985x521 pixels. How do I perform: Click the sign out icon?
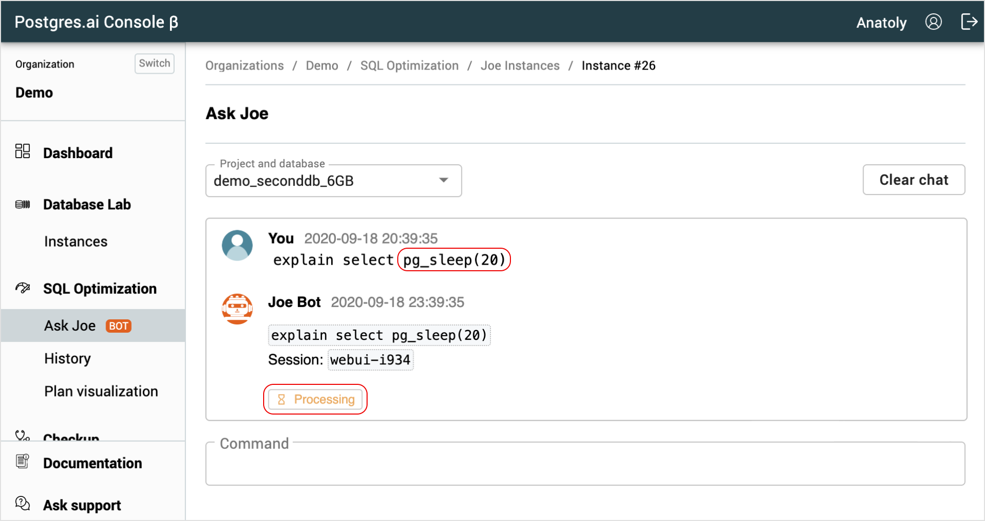pos(969,21)
